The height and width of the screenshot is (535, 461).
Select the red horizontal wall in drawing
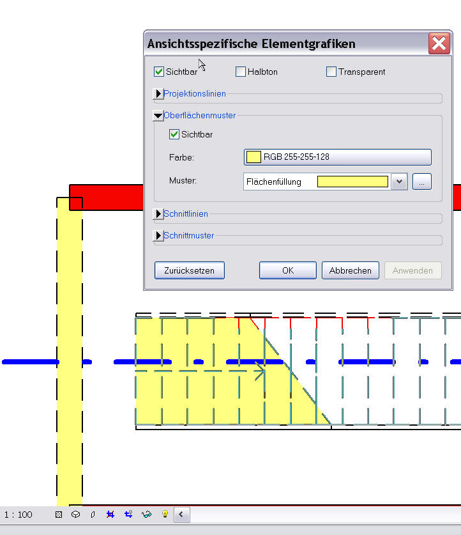(x=106, y=198)
